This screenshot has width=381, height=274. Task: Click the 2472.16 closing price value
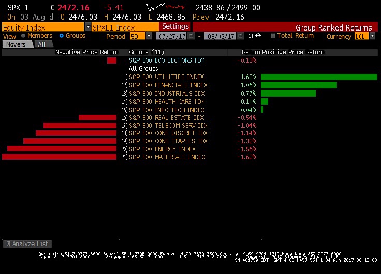pos(74,8)
